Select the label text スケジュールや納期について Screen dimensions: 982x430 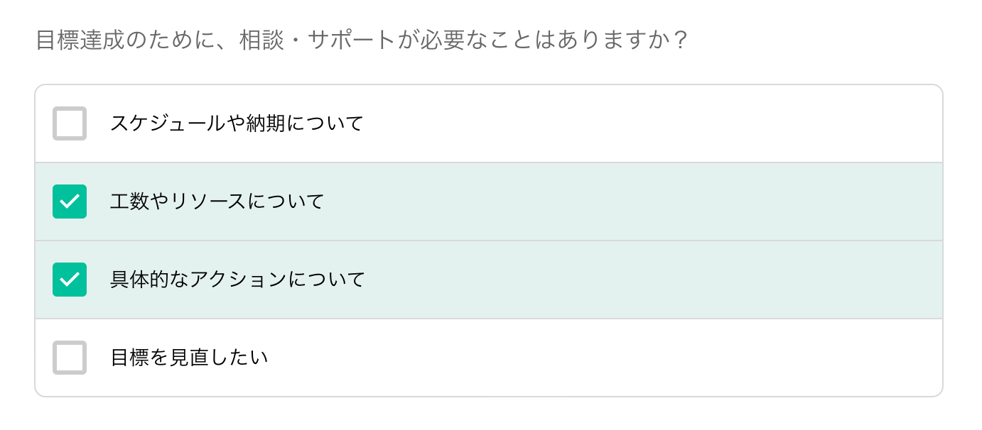[x=237, y=123]
